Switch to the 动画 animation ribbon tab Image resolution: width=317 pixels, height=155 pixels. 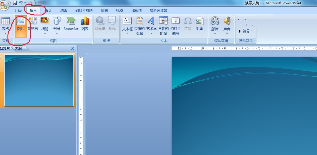click(64, 11)
